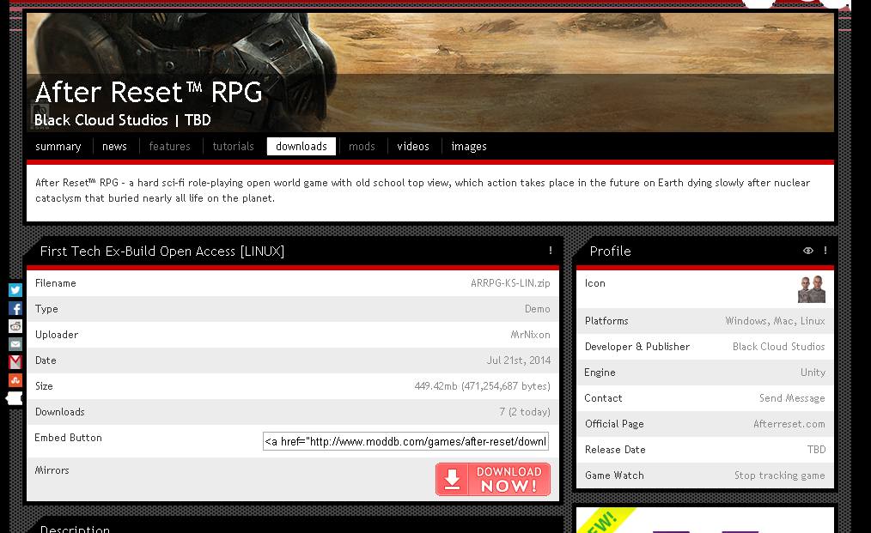Click the report icon in the Profile header

click(825, 251)
